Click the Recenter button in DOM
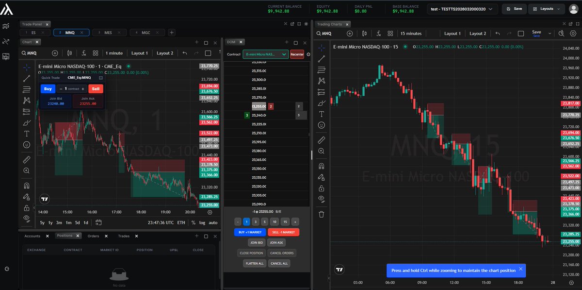Screen dimensions: 582x290 coord(297,54)
